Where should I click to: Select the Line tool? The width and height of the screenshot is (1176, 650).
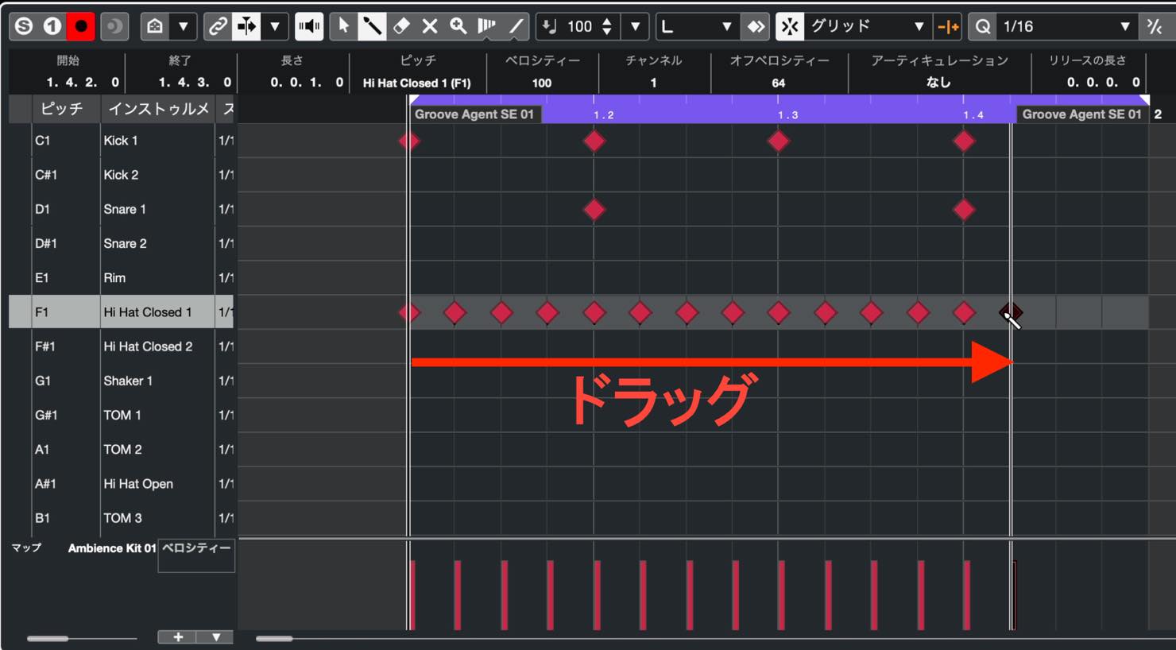[516, 26]
